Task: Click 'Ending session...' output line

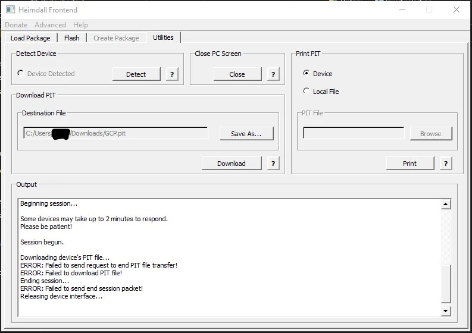Action: [x=45, y=281]
